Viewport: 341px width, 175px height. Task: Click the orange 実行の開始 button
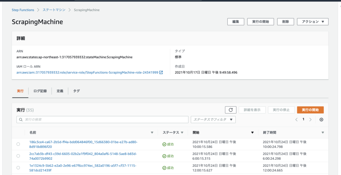(x=310, y=110)
